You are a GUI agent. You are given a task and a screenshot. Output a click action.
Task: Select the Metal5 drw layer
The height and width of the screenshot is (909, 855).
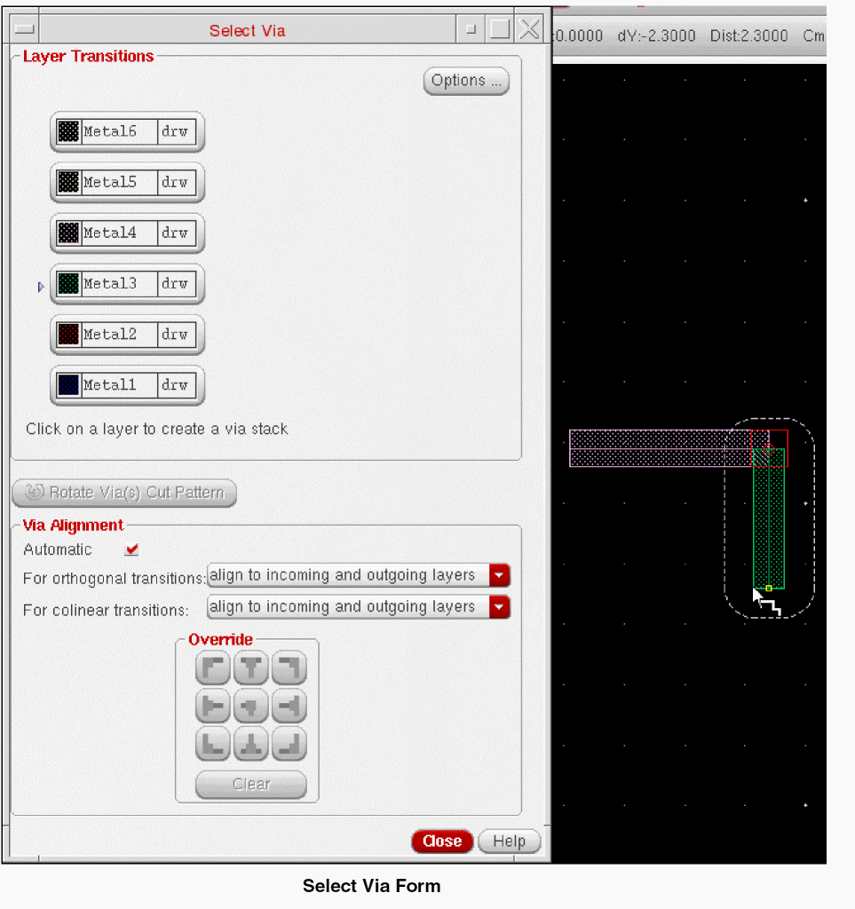point(127,183)
